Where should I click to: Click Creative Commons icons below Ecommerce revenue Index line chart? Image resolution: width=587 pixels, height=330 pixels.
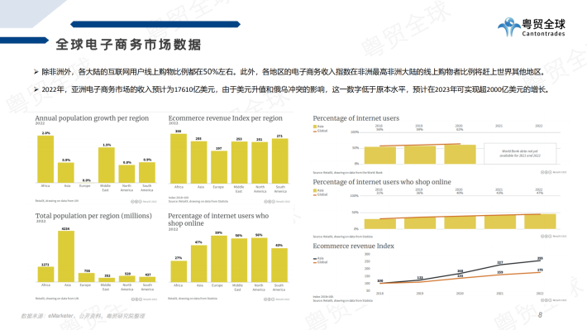pyautogui.click(x=546, y=300)
